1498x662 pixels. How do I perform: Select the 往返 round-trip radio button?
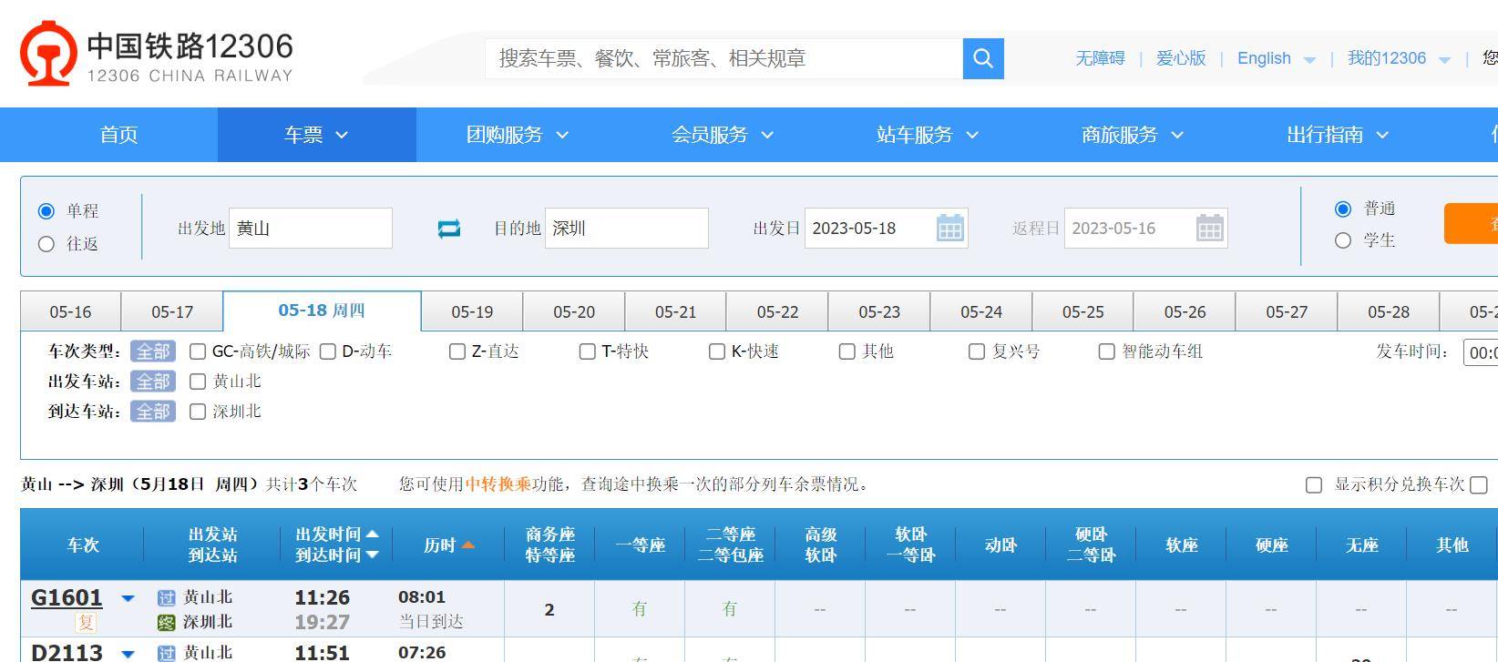(46, 244)
